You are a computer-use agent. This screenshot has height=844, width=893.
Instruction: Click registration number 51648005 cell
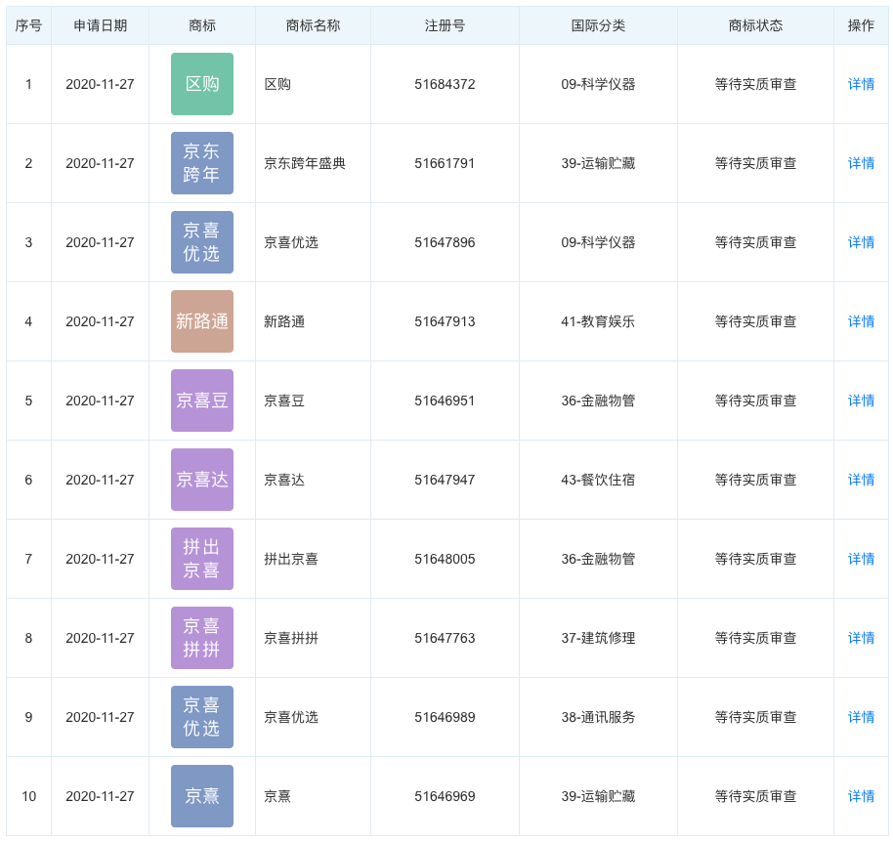click(445, 559)
